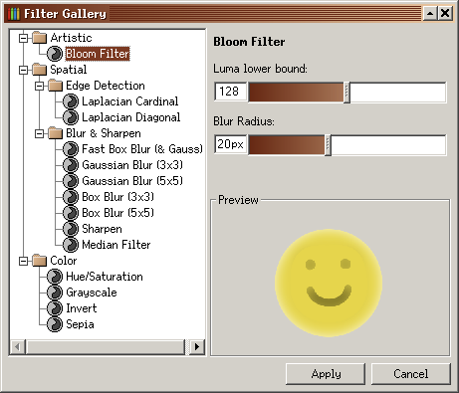Click the Blur & Sharpen folder icon
The image size is (459, 393).
[x=56, y=133]
